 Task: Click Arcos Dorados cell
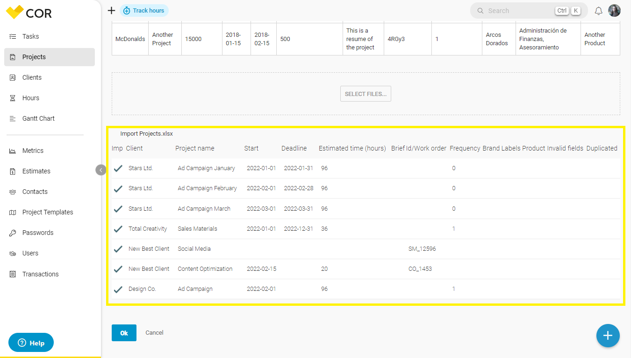(x=499, y=39)
